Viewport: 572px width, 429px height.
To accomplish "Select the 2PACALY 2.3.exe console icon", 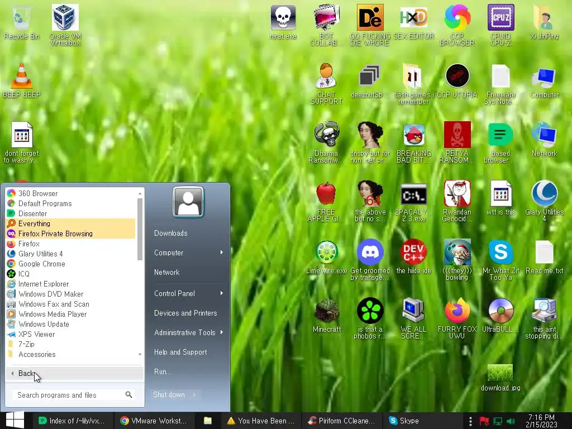I will [x=413, y=201].
